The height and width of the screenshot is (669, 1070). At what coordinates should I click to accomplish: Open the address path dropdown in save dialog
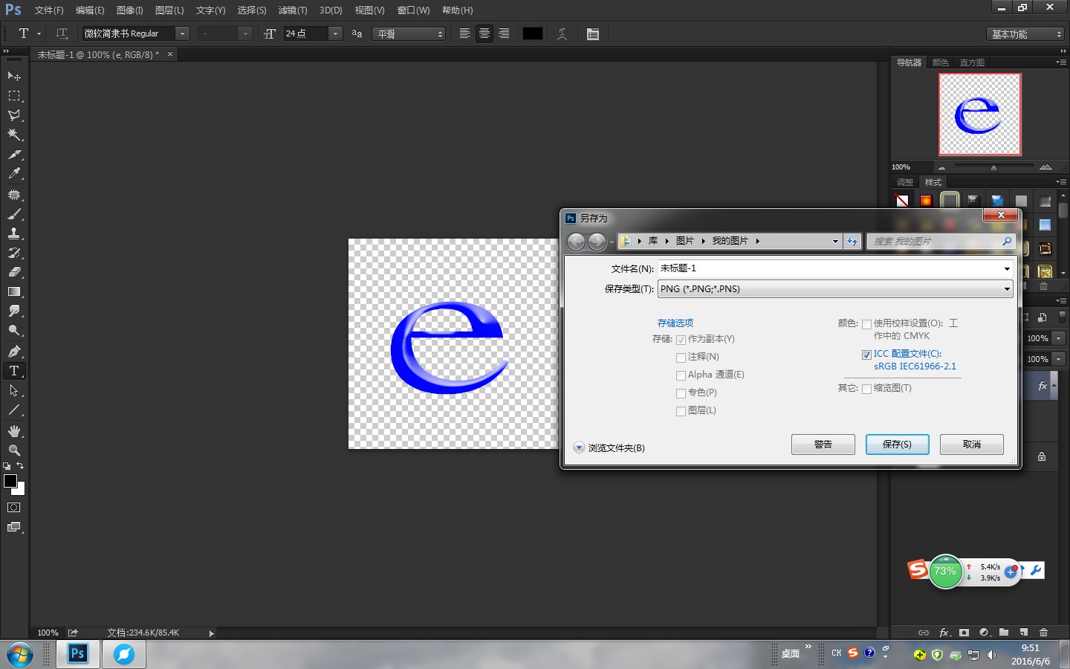click(835, 241)
